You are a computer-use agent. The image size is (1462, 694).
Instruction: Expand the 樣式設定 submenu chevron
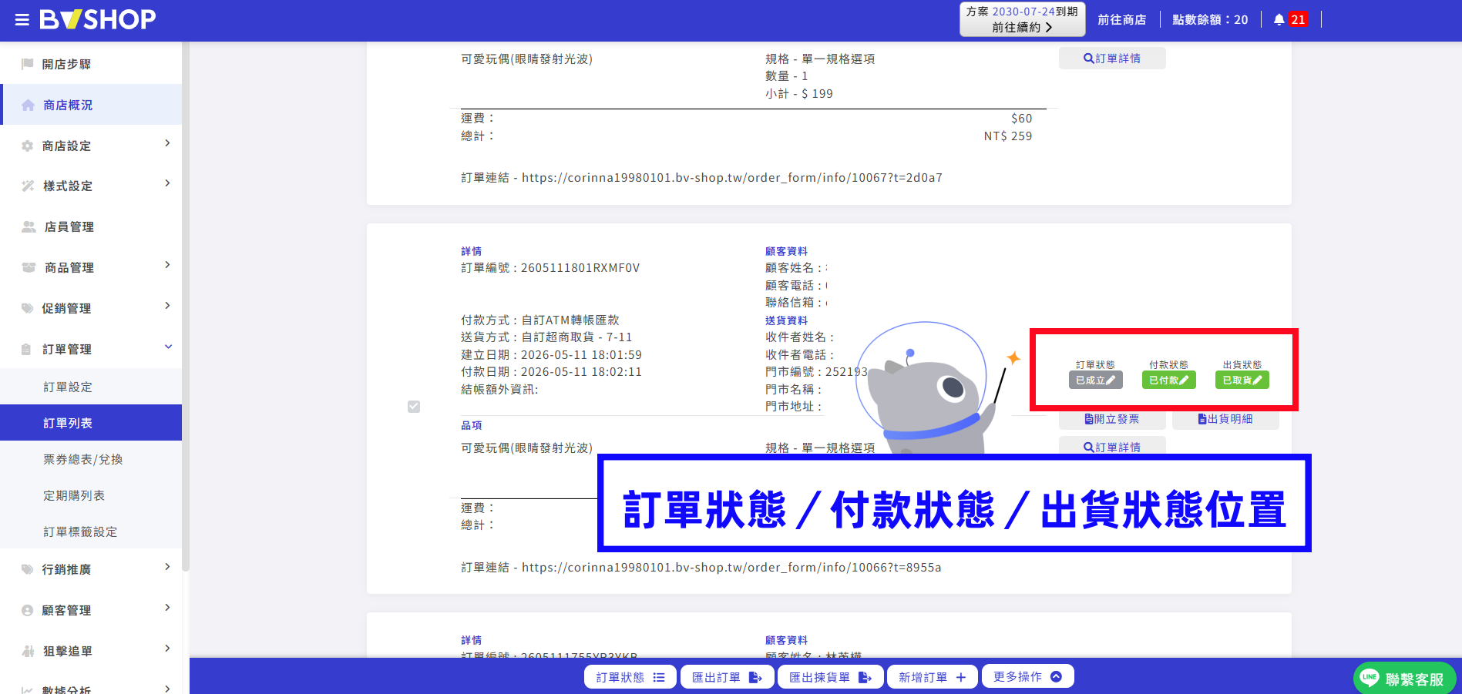(x=167, y=183)
